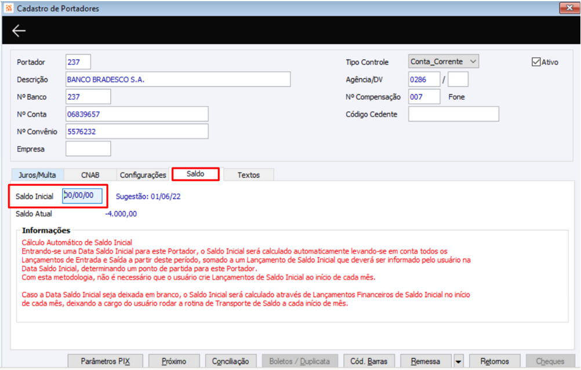Screen dimensions: 581x370
Task: Open the CNAB tab
Action: pos(90,175)
